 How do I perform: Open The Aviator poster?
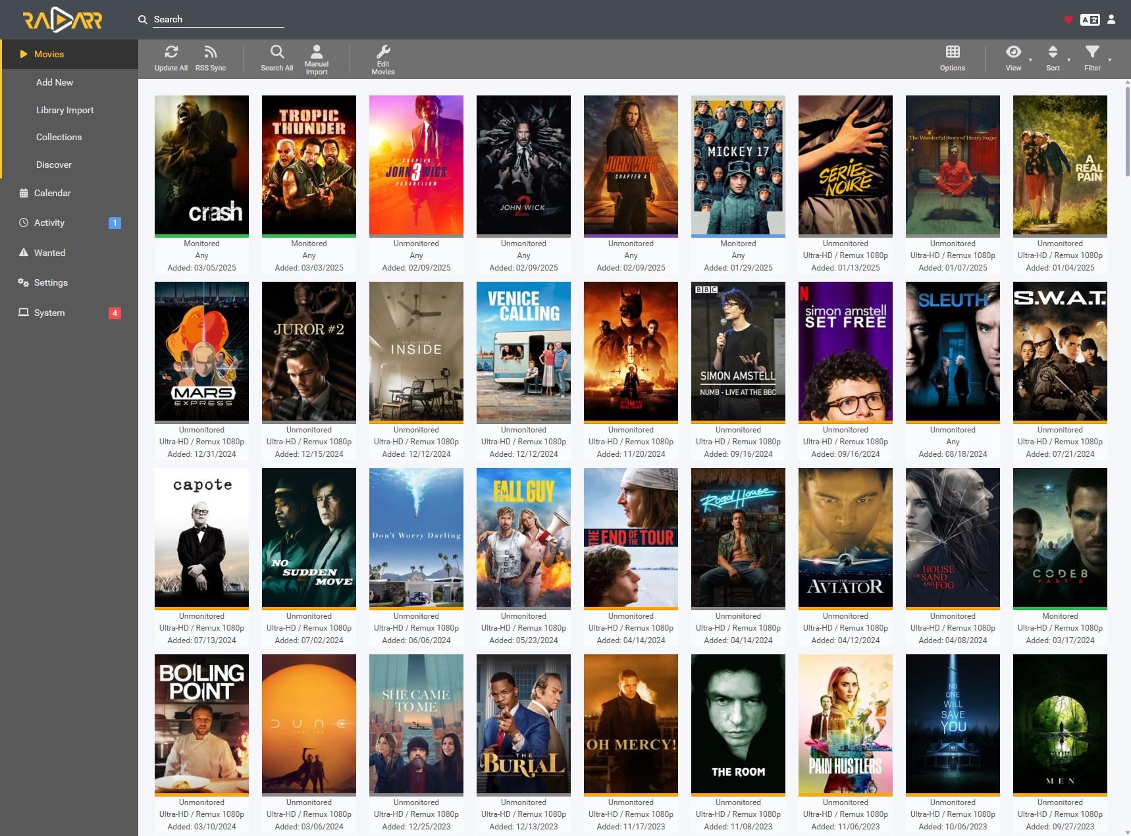[x=845, y=538]
